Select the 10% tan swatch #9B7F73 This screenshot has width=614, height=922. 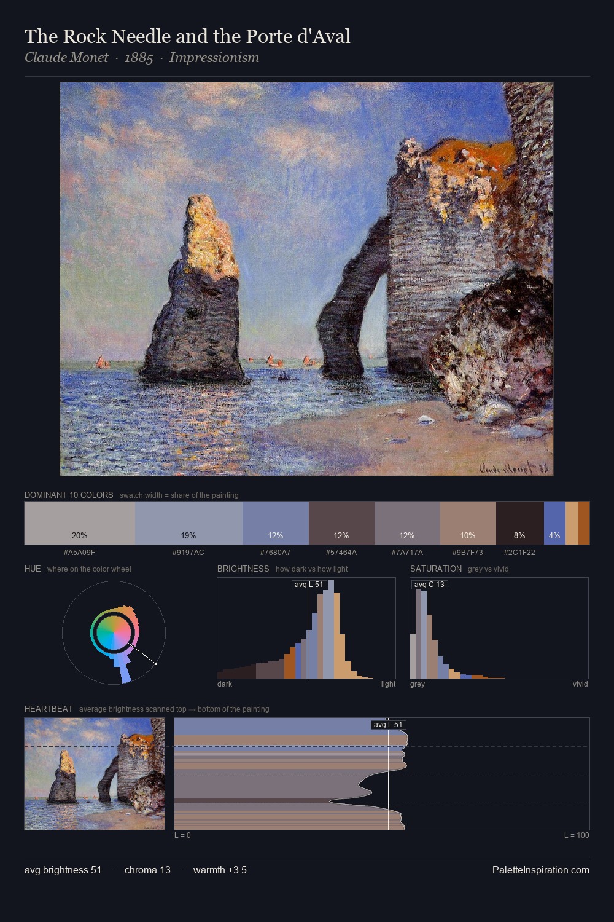(468, 523)
